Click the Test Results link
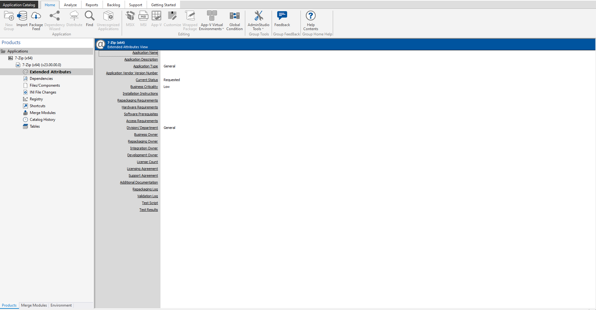 [149, 210]
